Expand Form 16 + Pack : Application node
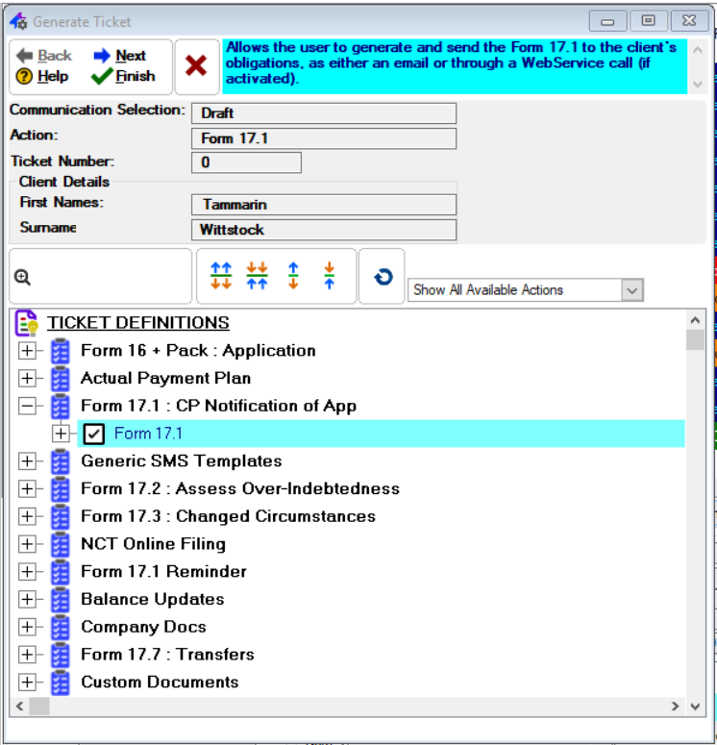717x745 pixels. pyautogui.click(x=28, y=351)
